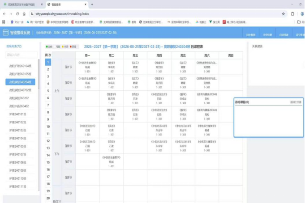This screenshot has height=203, width=305.
Task: Click the address bar URL field
Action: (155, 14)
